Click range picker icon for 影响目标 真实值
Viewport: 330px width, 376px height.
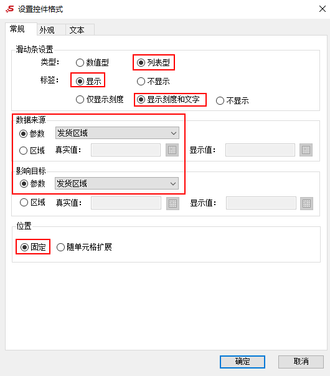[172, 203]
